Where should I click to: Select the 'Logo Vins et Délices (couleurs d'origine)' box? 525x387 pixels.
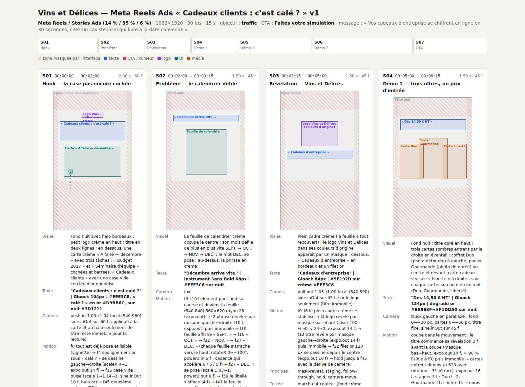point(320,134)
